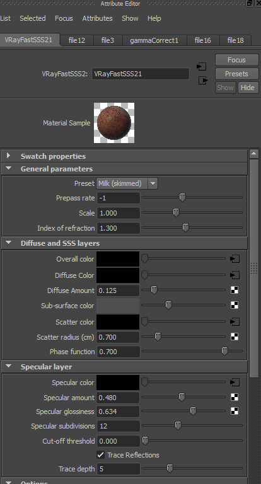This screenshot has width=261, height=484.
Task: Open the Overall color map connection icon
Action: click(235, 258)
